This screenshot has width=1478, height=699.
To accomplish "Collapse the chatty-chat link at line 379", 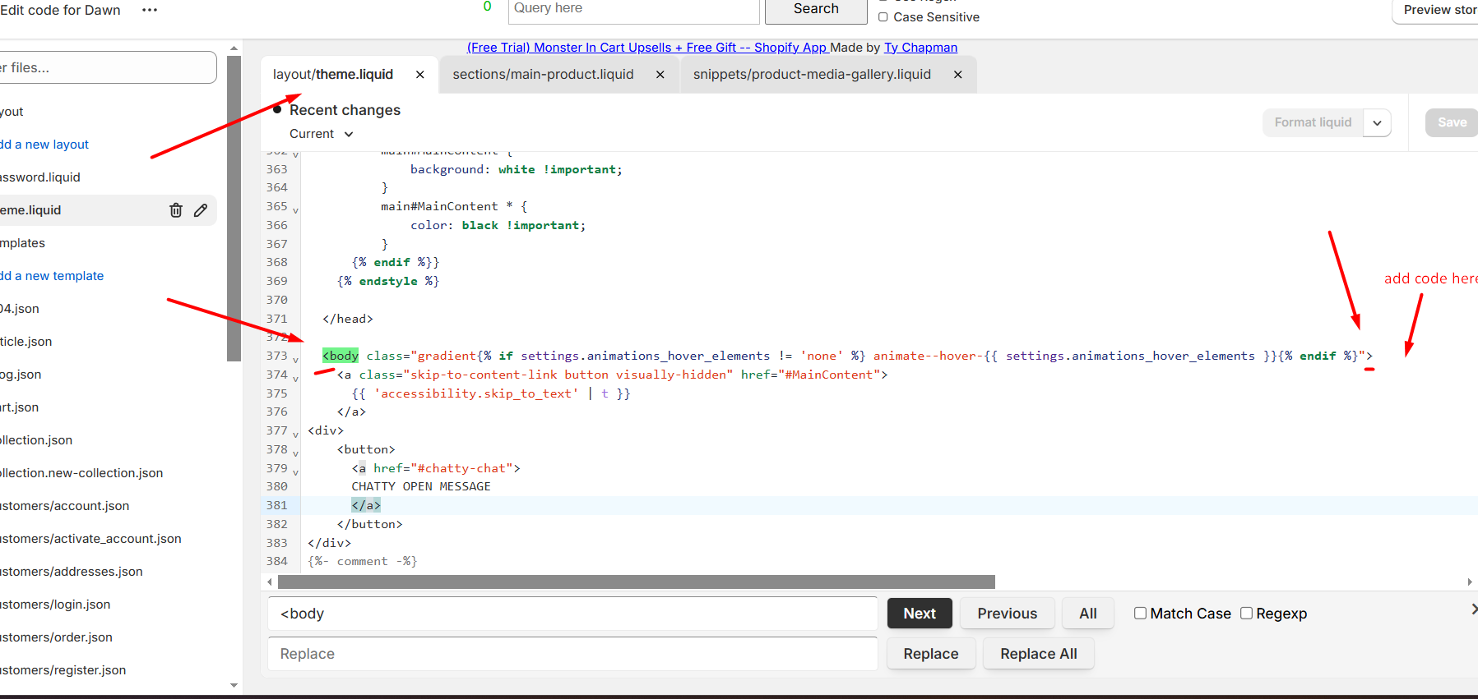I will [x=295, y=472].
